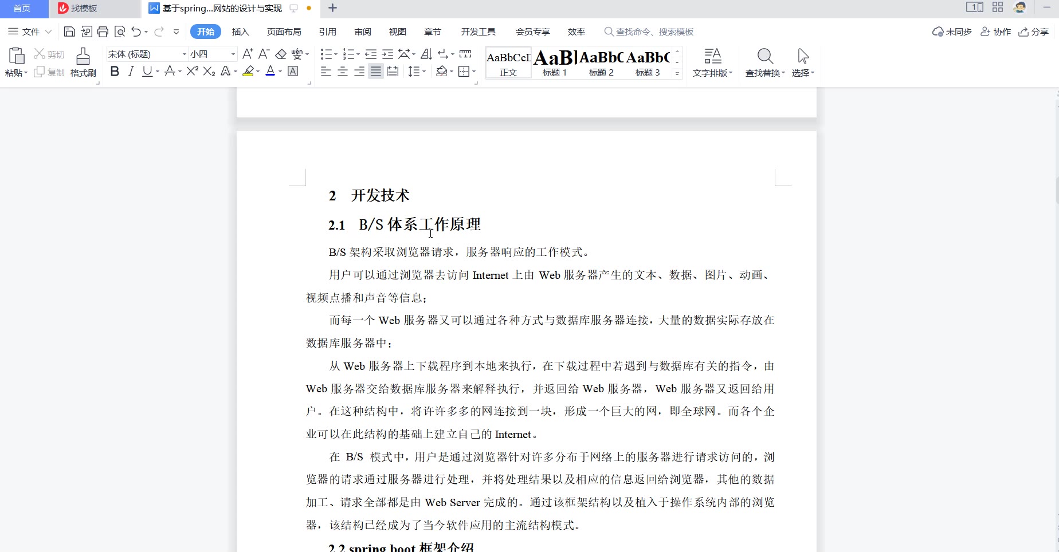Click the export to PDF icon
Viewport: 1059px width, 552px height.
(x=87, y=31)
